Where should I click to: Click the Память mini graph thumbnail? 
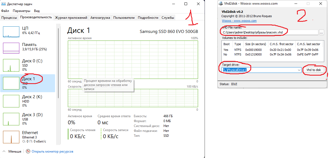(11, 48)
